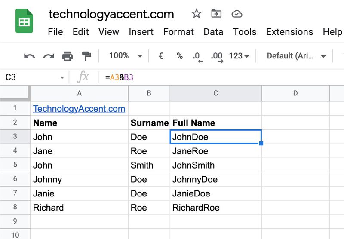Screen dimensions: 344x239
Task: Click the document title technologyaccent.com
Action: point(111,15)
